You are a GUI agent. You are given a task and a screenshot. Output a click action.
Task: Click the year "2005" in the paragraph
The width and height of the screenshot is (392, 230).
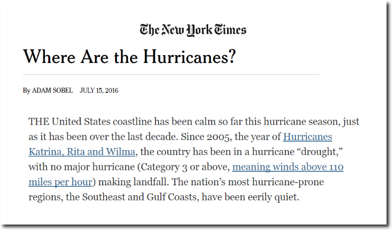218,137
